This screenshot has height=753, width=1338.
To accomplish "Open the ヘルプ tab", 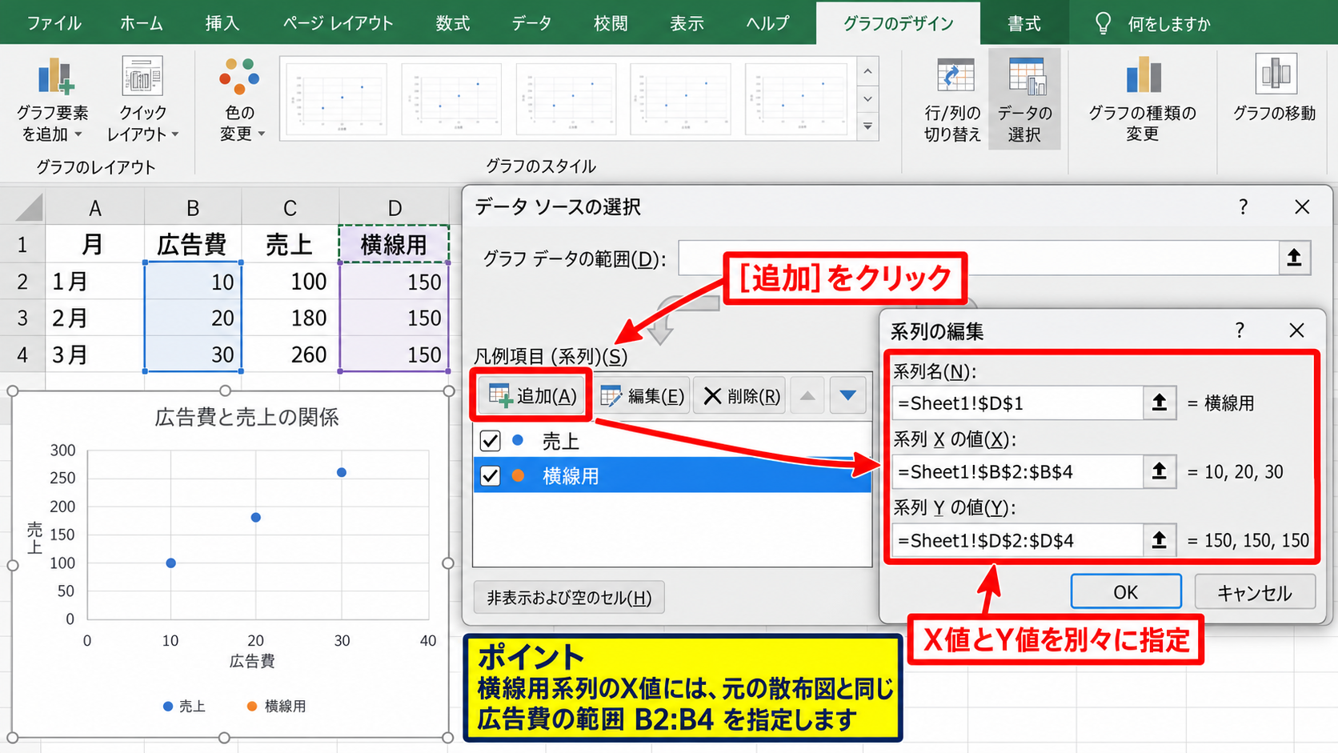I will pos(767,23).
